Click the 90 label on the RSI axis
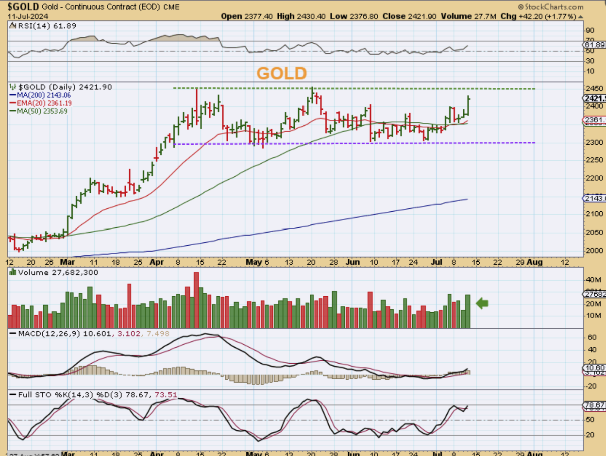Viewport: 606px width, 456px height. click(589, 31)
